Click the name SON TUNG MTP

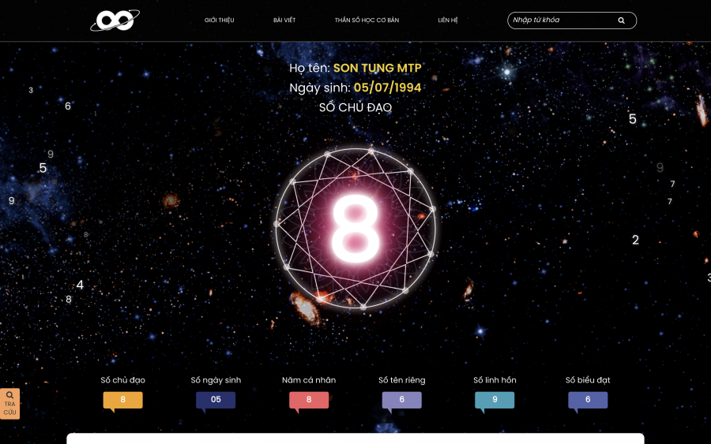pos(377,69)
